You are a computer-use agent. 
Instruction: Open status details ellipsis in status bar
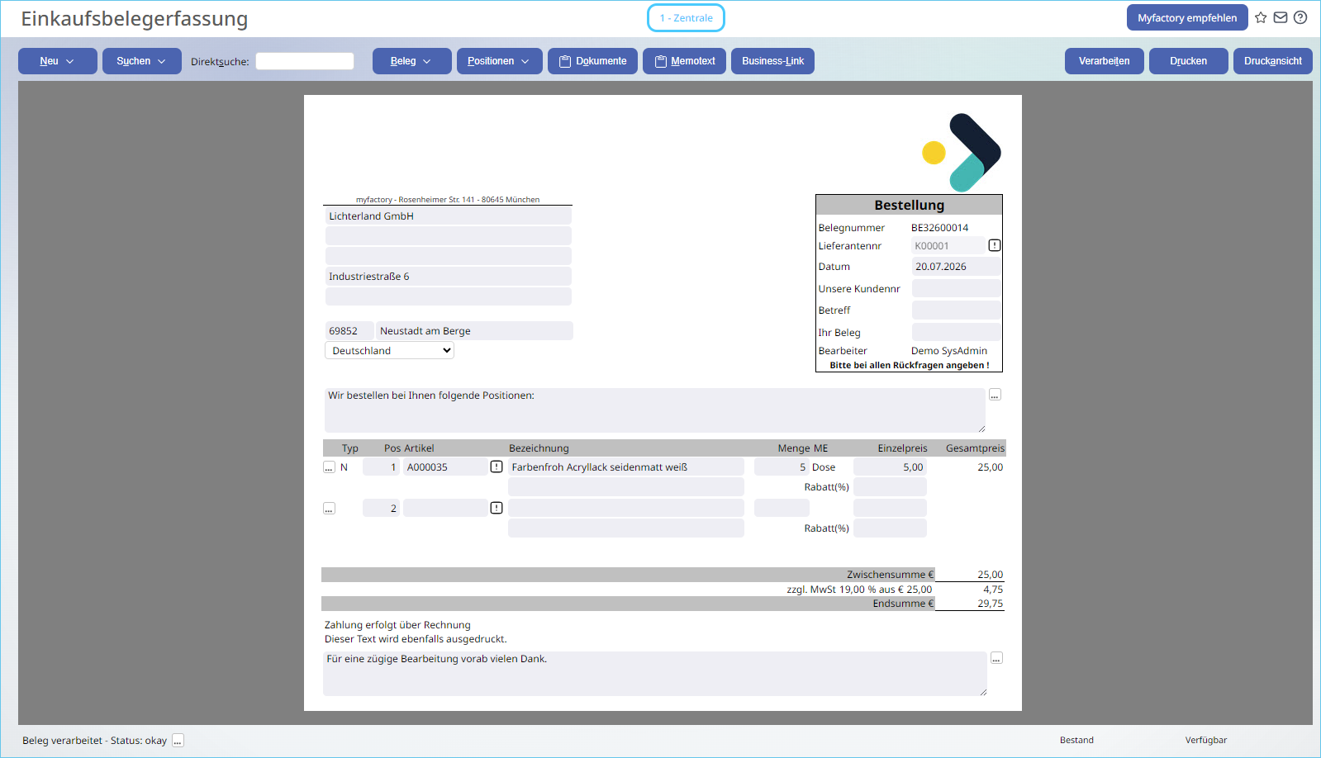coord(178,741)
